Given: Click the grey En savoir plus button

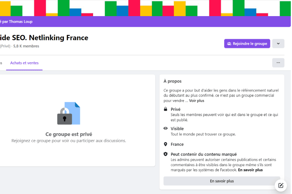Looking at the screenshot, I should [x=222, y=181].
